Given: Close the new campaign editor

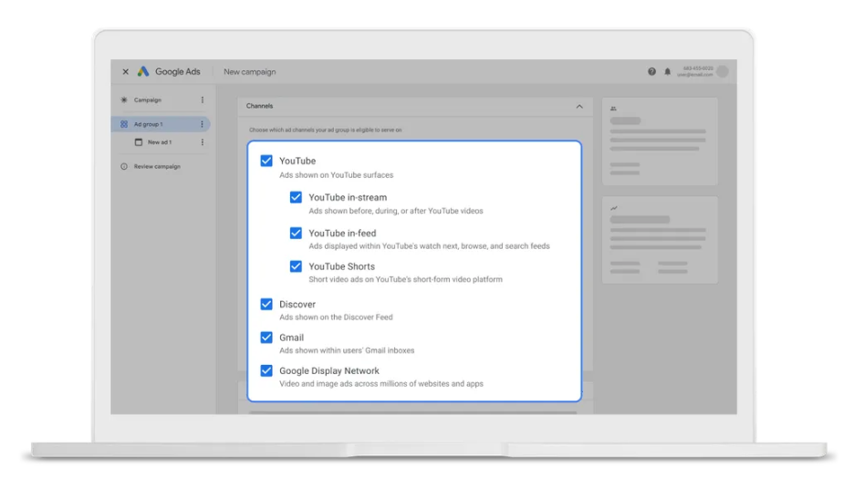Looking at the screenshot, I should [x=126, y=72].
